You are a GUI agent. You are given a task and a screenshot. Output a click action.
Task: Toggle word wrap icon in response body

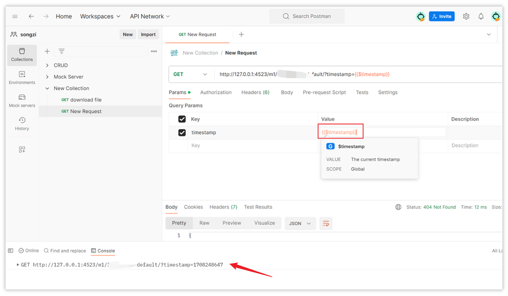coord(326,224)
